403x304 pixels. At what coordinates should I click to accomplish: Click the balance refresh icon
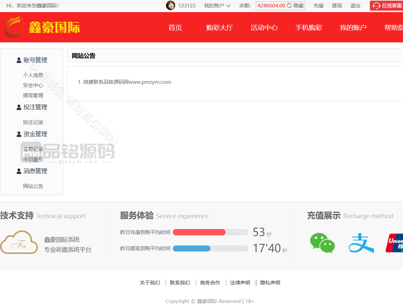(289, 5)
